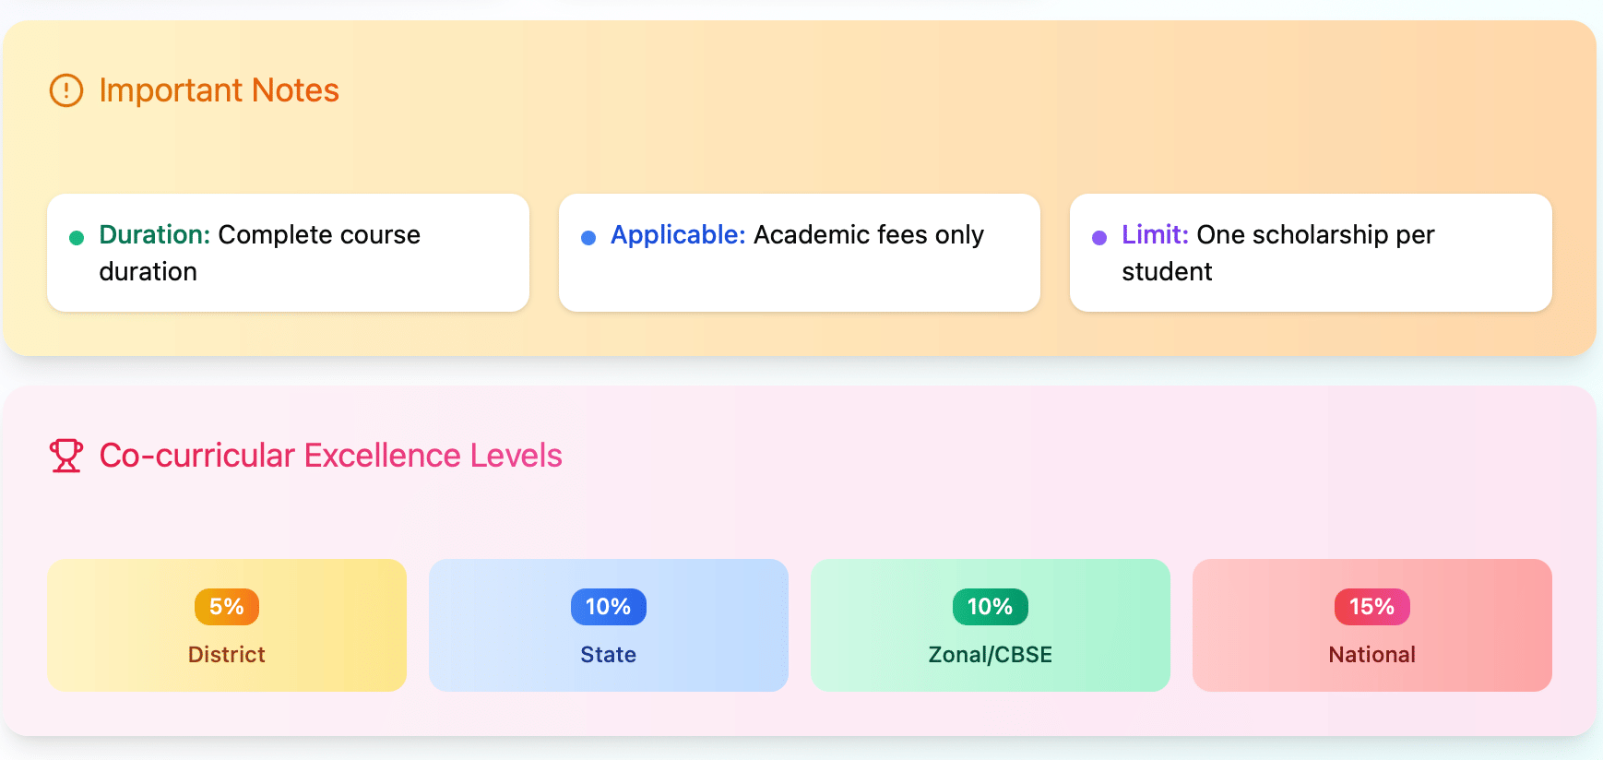1603x760 pixels.
Task: Click the Co-curricular Excellence Levels heading
Action: coord(330,456)
